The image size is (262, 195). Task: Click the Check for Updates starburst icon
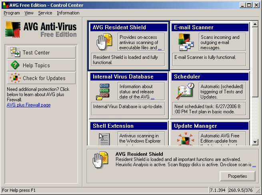(15, 78)
